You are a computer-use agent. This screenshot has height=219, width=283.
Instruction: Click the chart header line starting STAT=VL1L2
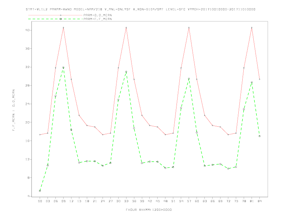(140, 9)
